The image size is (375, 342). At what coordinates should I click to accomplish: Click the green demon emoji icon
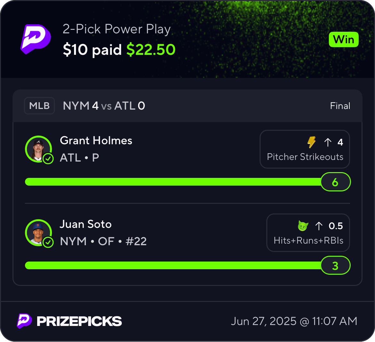[x=303, y=226]
